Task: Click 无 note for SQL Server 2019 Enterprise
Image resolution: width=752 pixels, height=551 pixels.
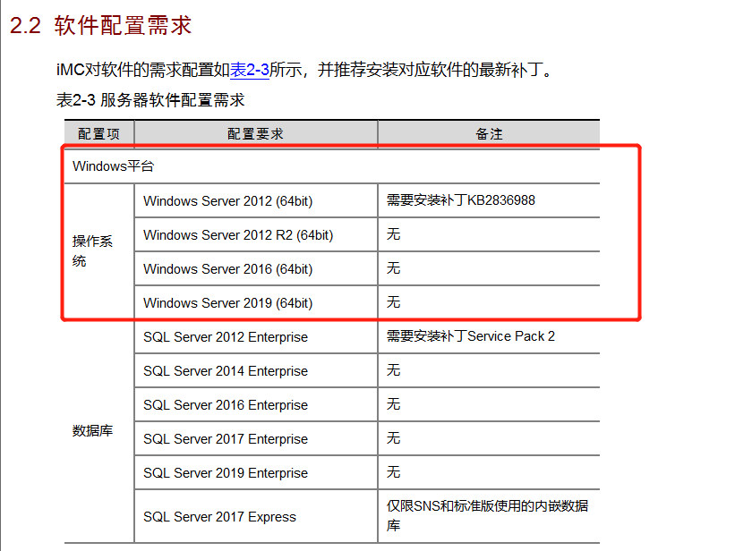Action: pyautogui.click(x=393, y=472)
